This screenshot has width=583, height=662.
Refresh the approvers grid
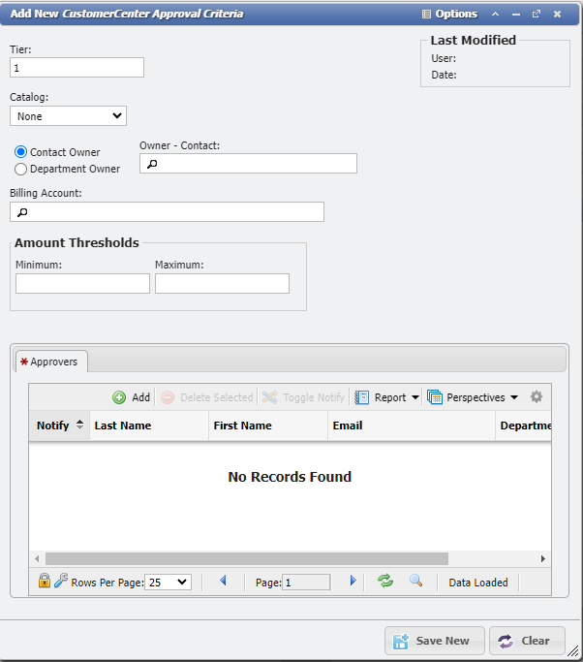pyautogui.click(x=385, y=582)
